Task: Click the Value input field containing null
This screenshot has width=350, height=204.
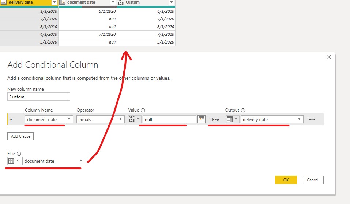Action: point(169,119)
